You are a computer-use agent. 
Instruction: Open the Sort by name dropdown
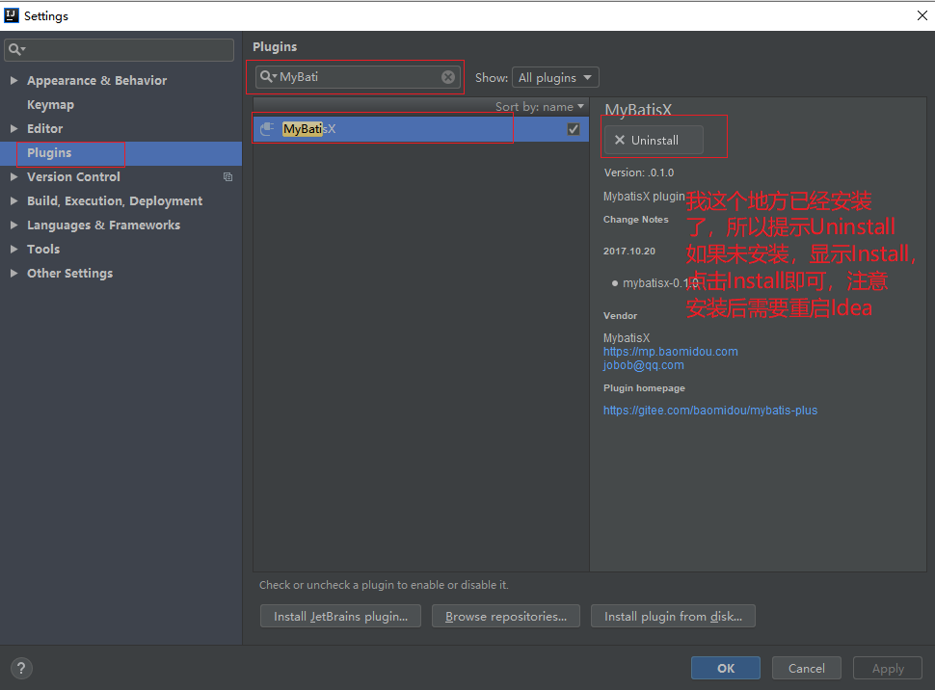pos(540,107)
